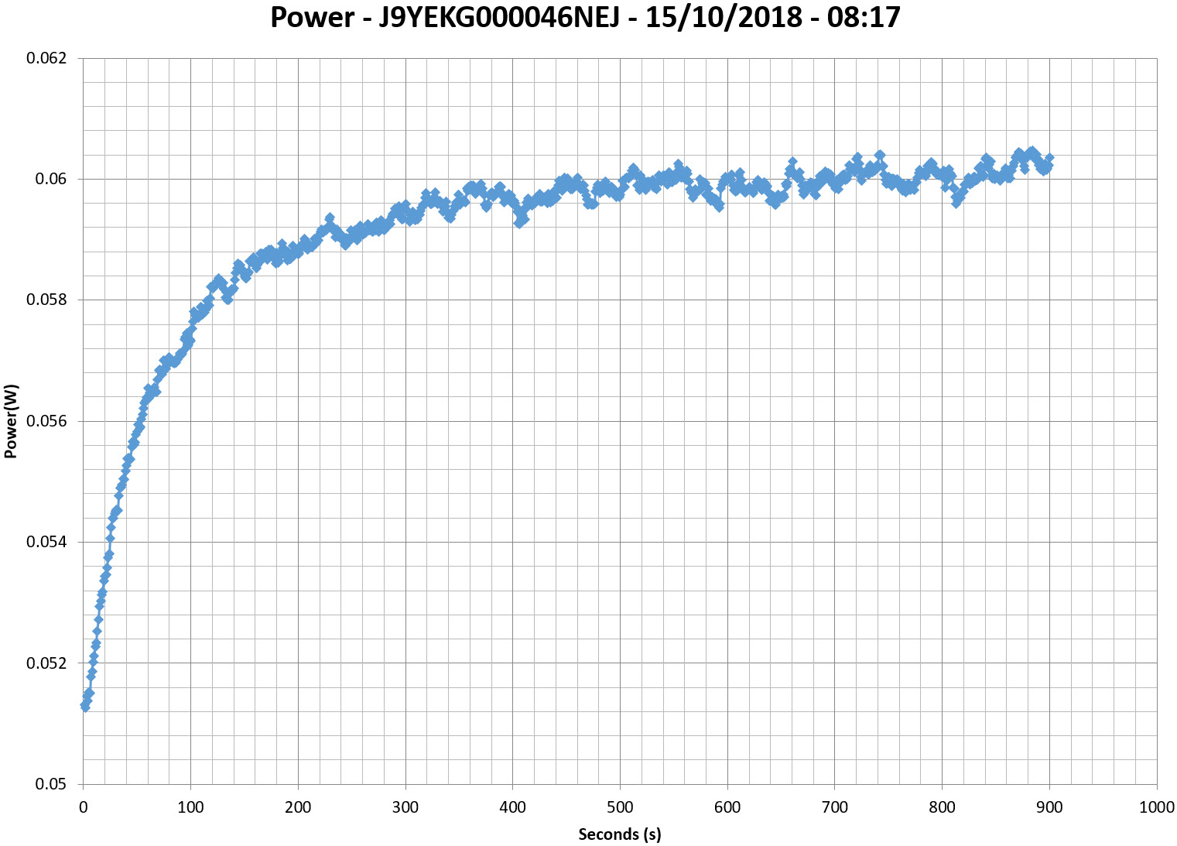
Task: Select the Power(W) vertical axis title
Action: 11,421
